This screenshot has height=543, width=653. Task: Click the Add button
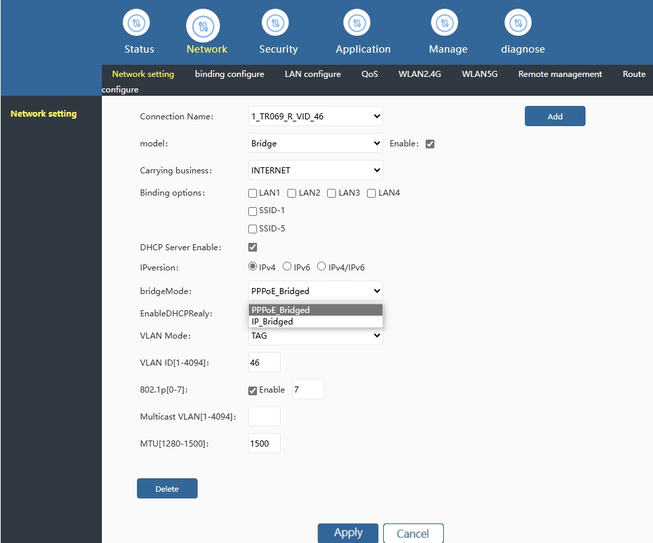pyautogui.click(x=555, y=116)
